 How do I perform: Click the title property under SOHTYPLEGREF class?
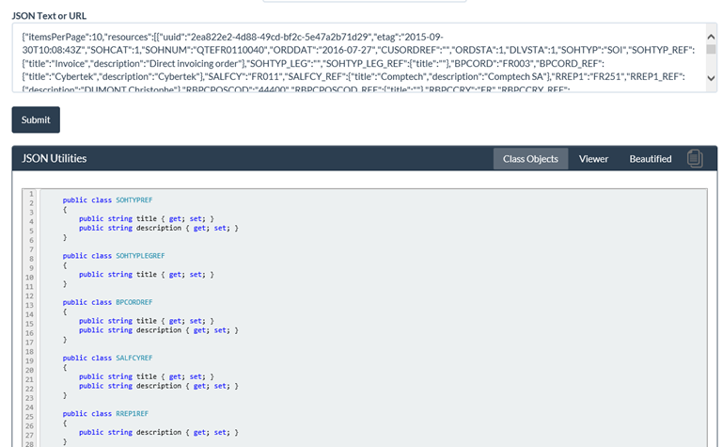pyautogui.click(x=147, y=274)
